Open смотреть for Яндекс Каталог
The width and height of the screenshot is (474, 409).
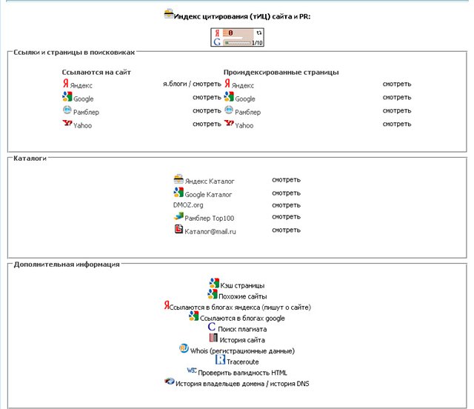click(x=287, y=179)
